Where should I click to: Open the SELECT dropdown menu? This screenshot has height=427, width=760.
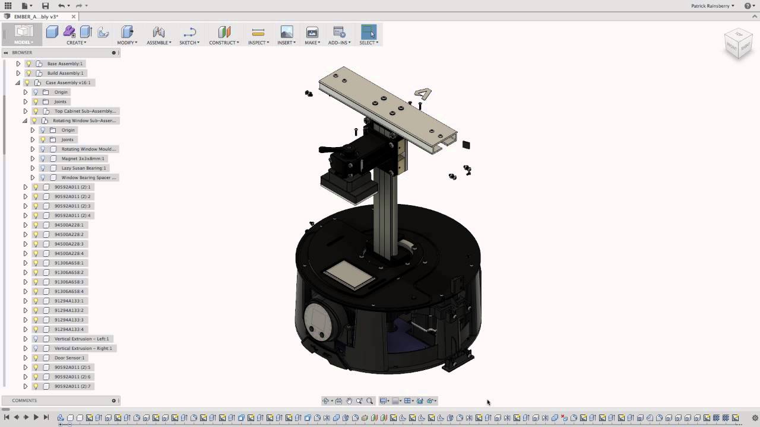click(369, 43)
